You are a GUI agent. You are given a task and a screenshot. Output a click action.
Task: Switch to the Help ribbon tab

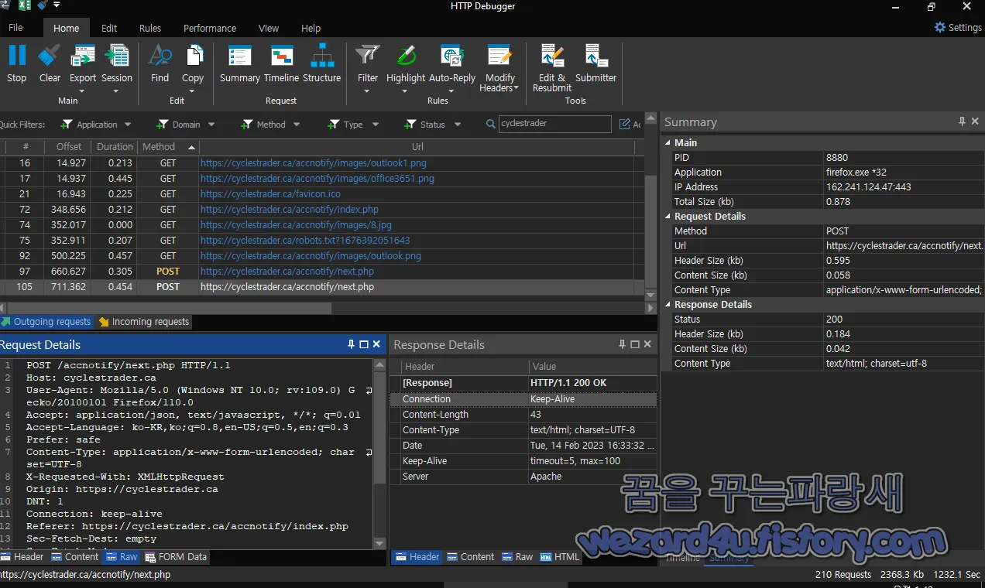(x=311, y=28)
